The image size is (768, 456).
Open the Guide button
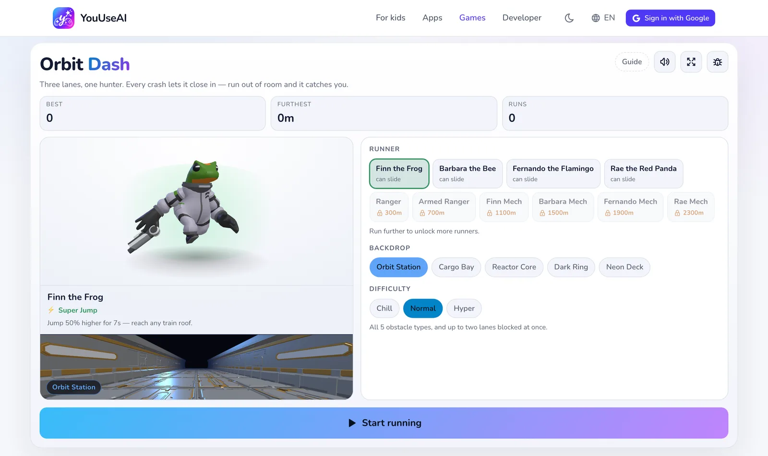pyautogui.click(x=632, y=62)
